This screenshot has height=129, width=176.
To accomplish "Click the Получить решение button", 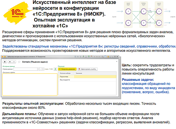I will tap(67, 69).
